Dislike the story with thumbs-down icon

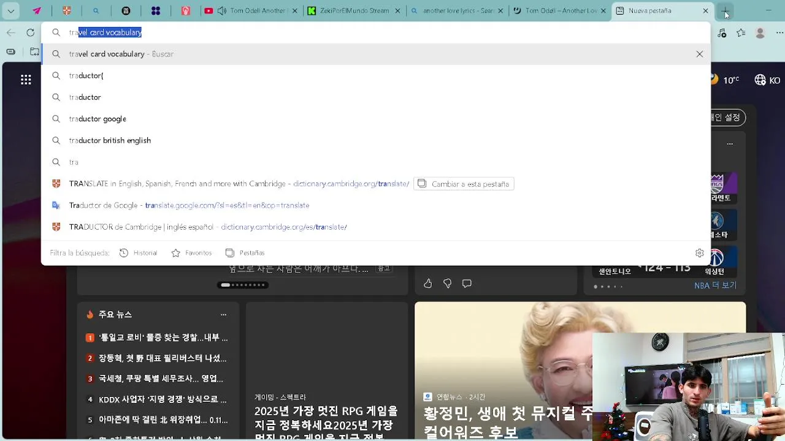[x=448, y=284]
